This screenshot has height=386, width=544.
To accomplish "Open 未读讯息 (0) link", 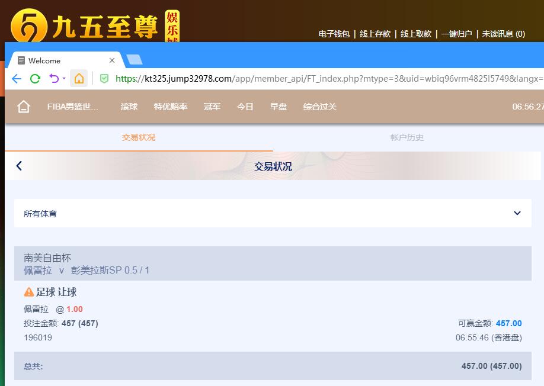I will (504, 34).
